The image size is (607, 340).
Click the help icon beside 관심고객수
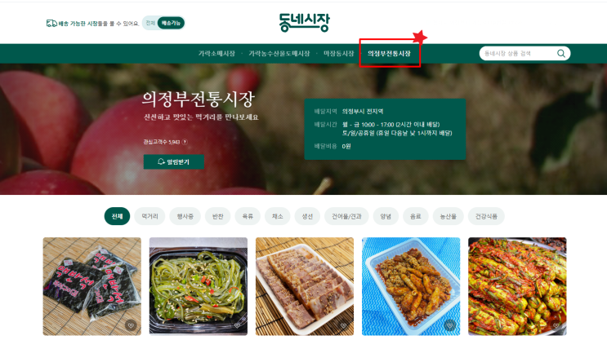pyautogui.click(x=185, y=142)
